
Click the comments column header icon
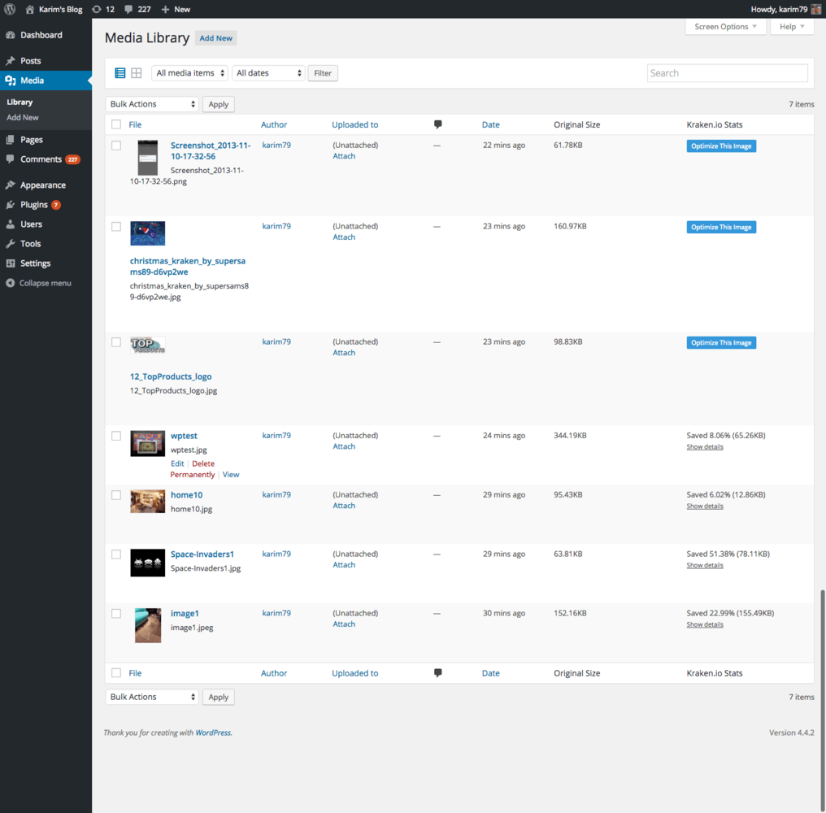point(437,124)
